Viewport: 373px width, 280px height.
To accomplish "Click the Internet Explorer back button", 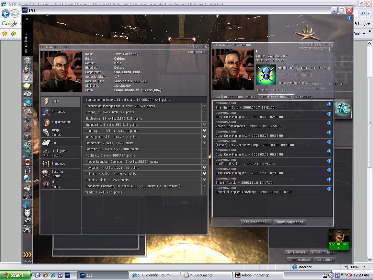I will click(x=6, y=14).
